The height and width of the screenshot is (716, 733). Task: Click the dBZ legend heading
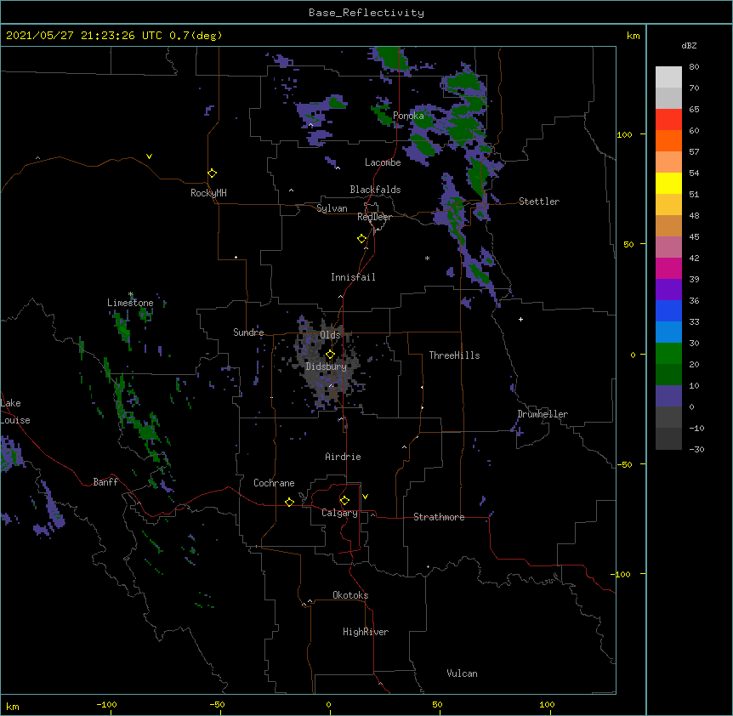click(689, 45)
